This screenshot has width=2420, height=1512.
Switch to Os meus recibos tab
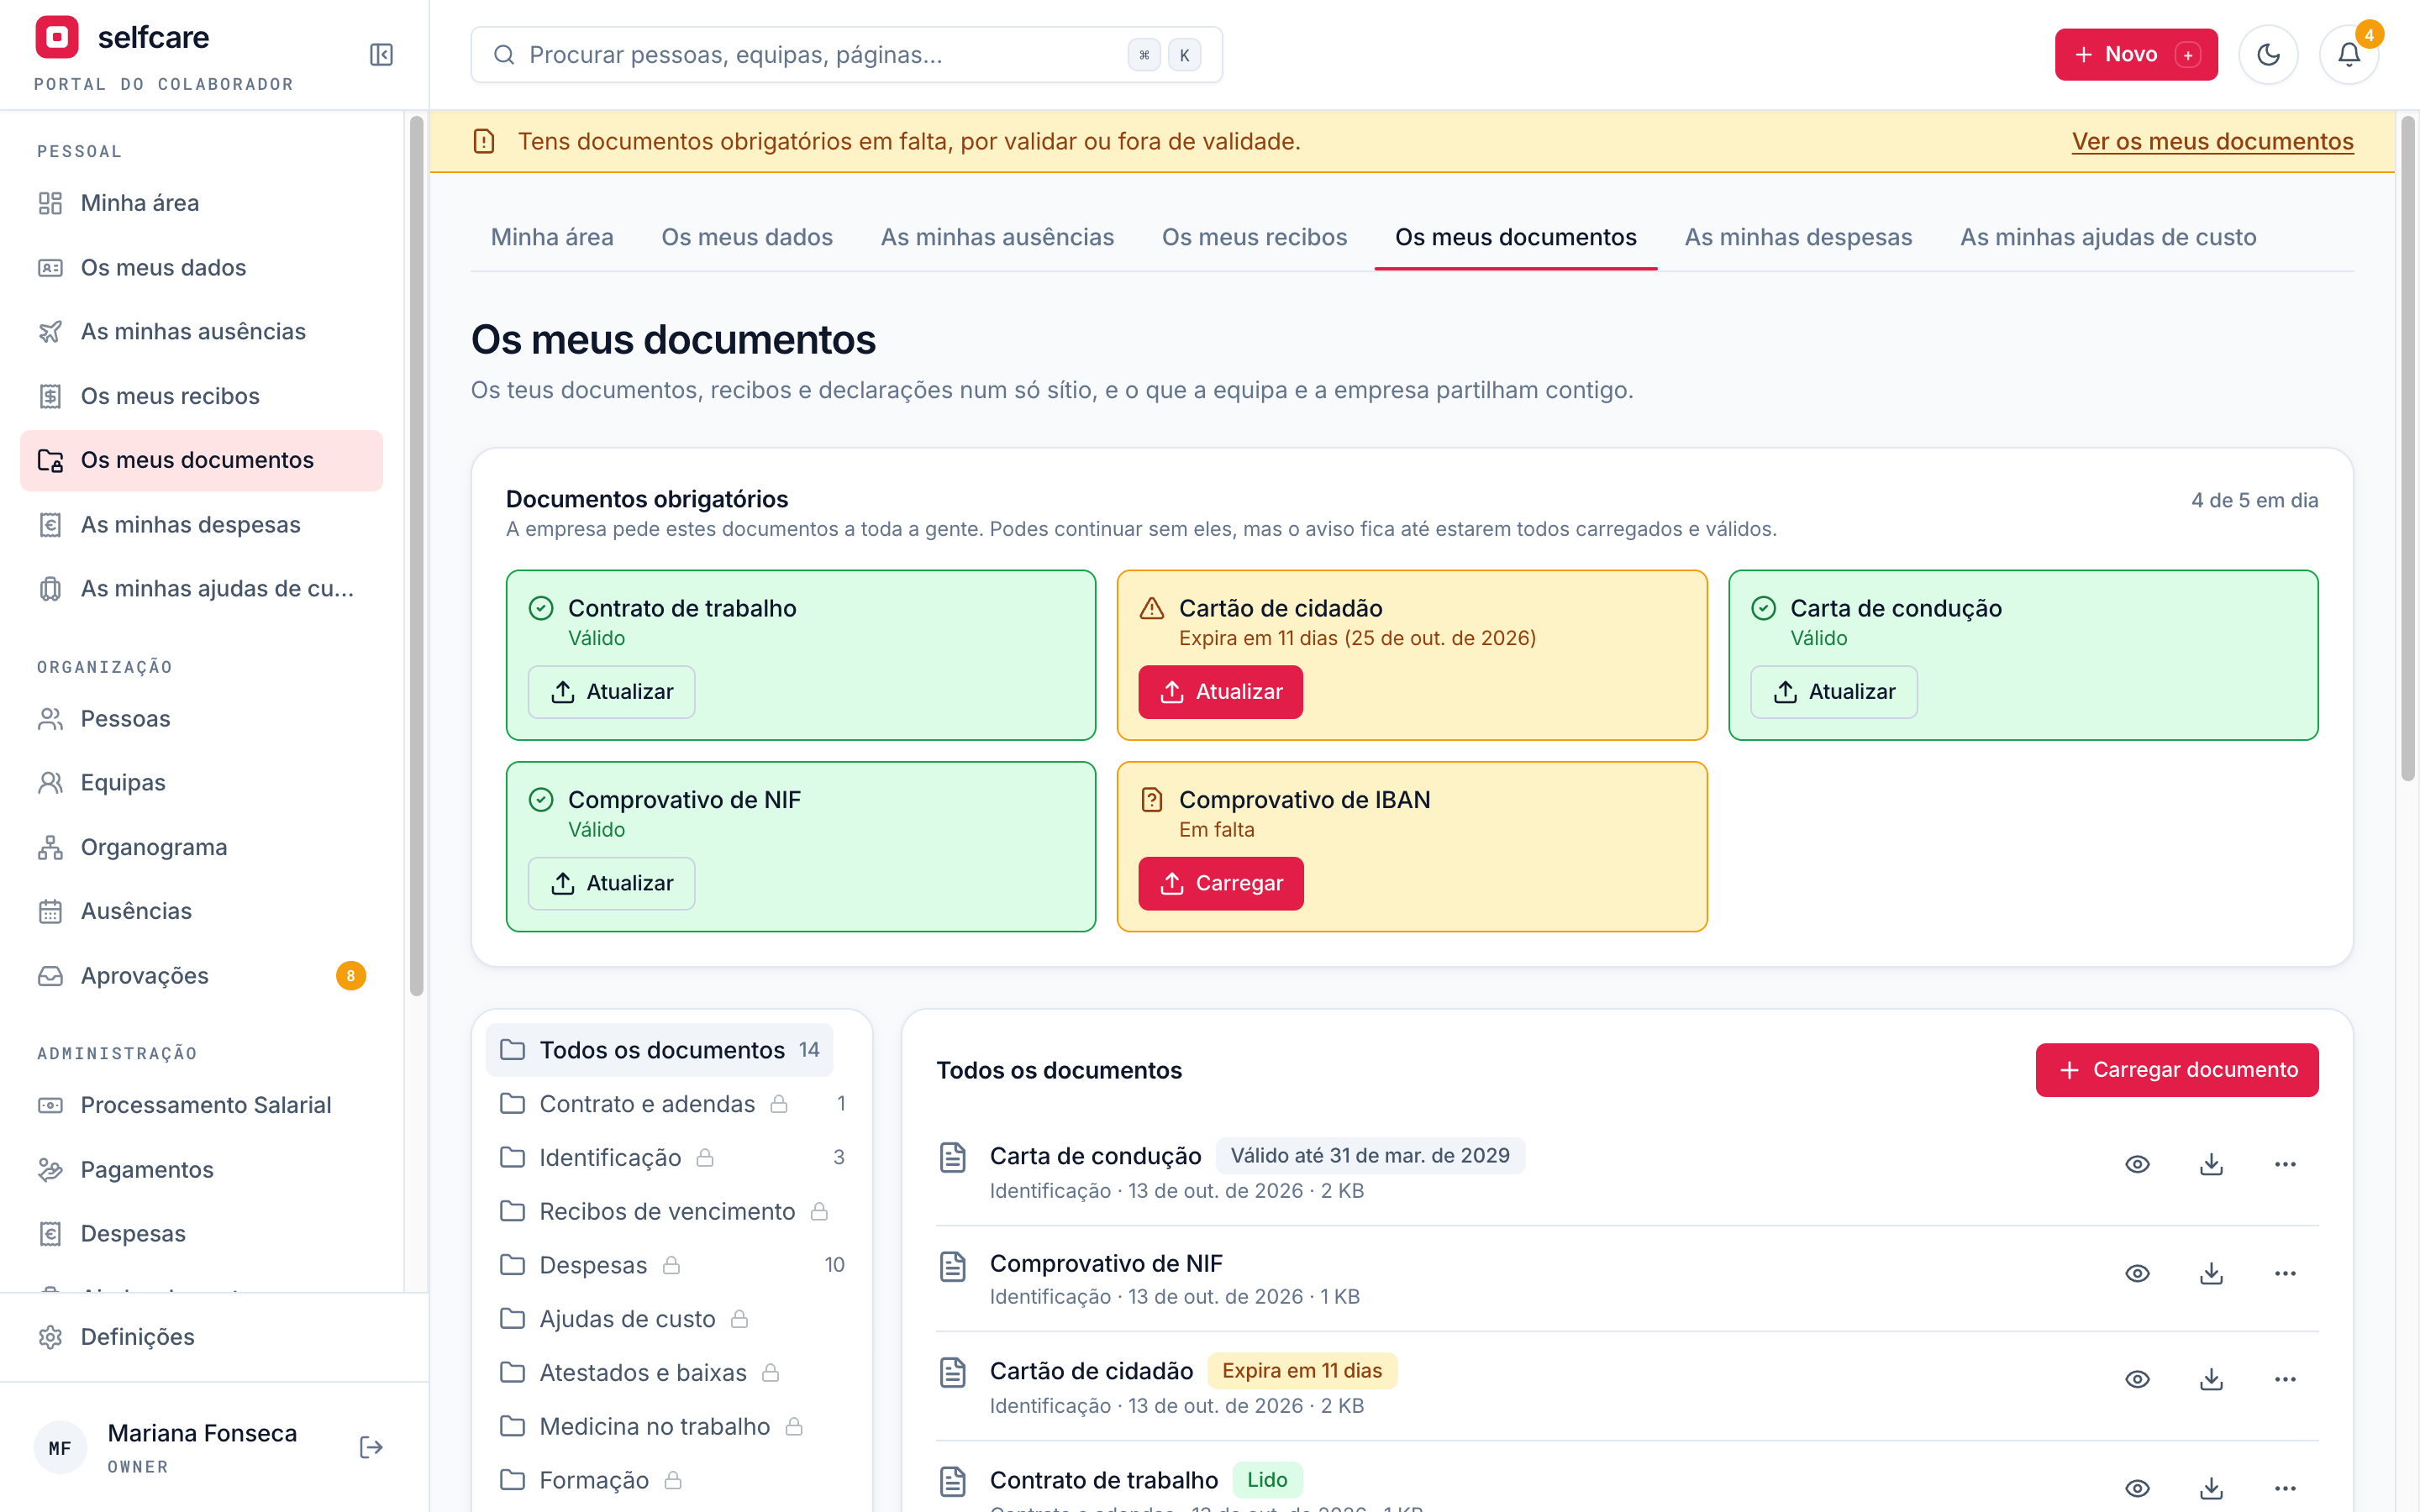[x=1254, y=238]
